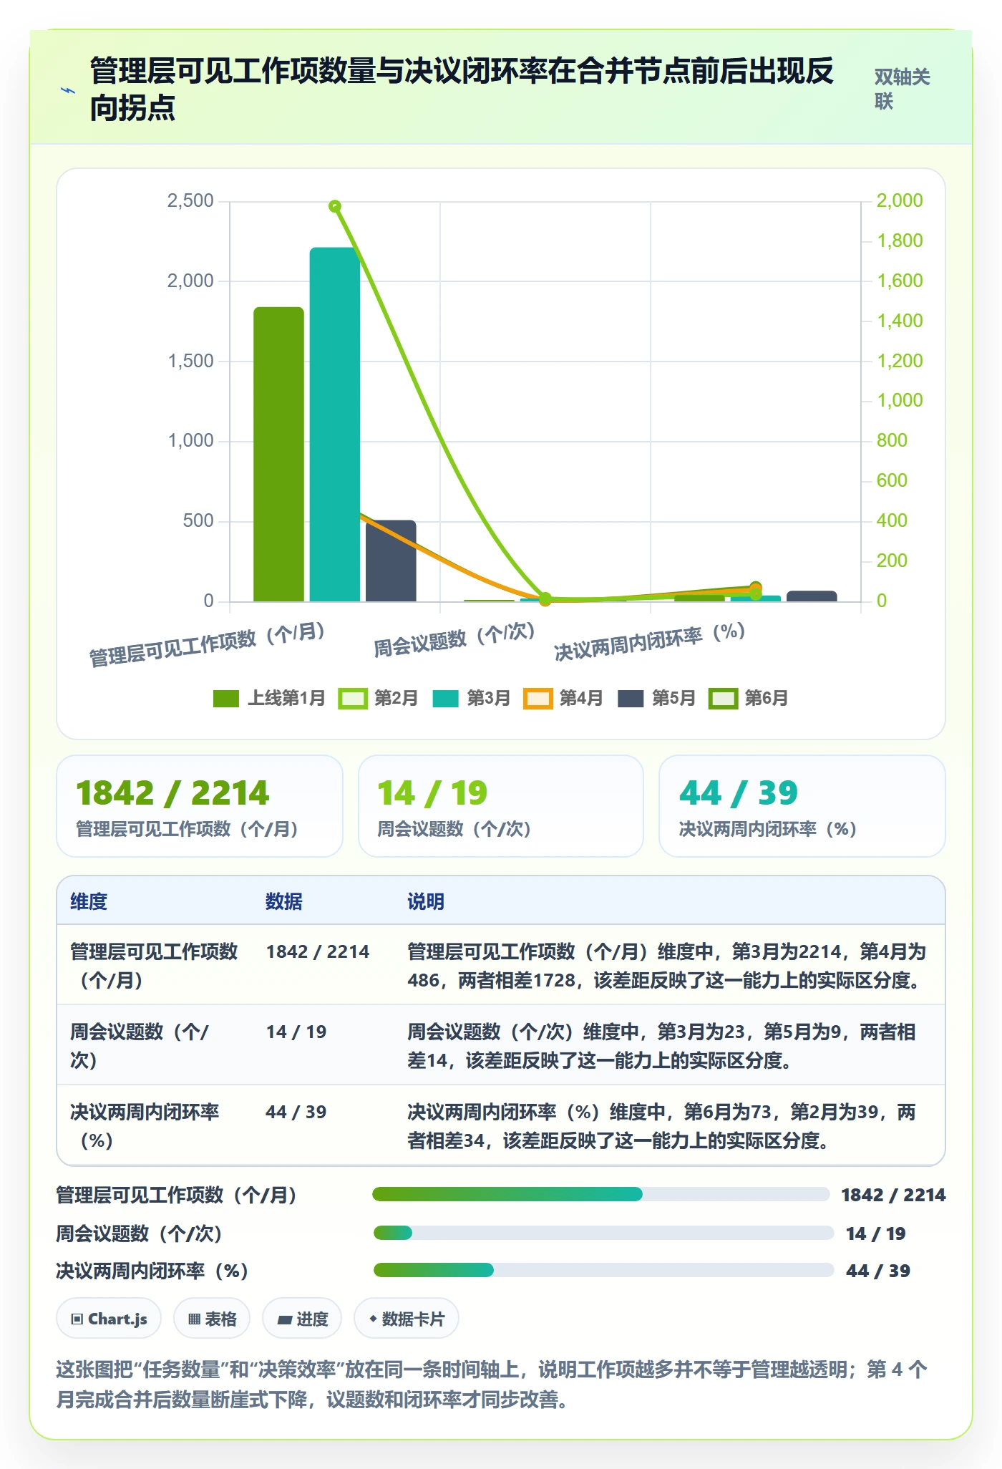Click the summary paragraph at the bottom
The height and width of the screenshot is (1469, 1002).
(x=492, y=1384)
